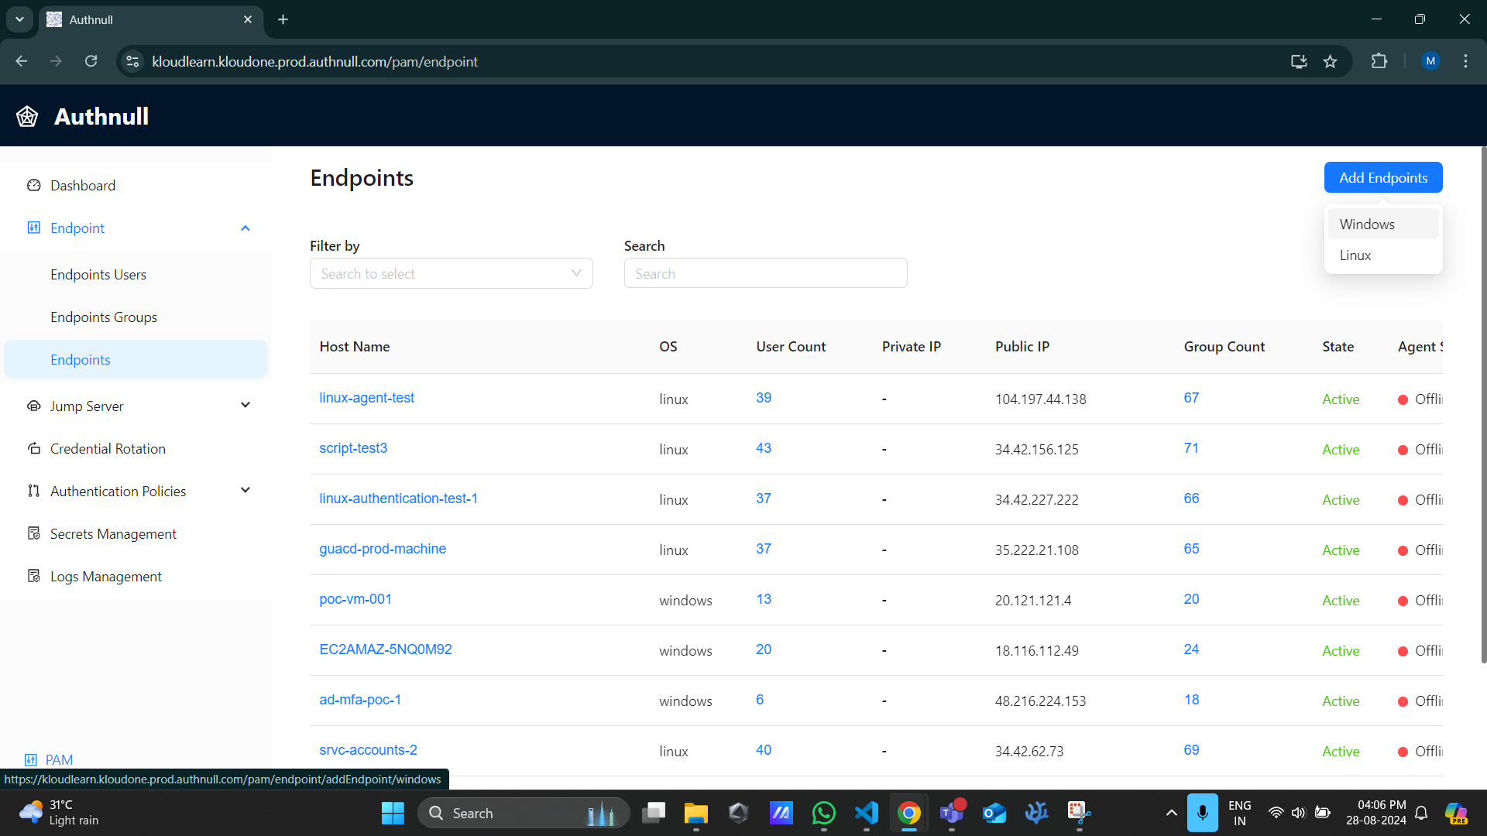This screenshot has height=836, width=1487.
Task: Click the Credential Rotation icon
Action: 33,449
